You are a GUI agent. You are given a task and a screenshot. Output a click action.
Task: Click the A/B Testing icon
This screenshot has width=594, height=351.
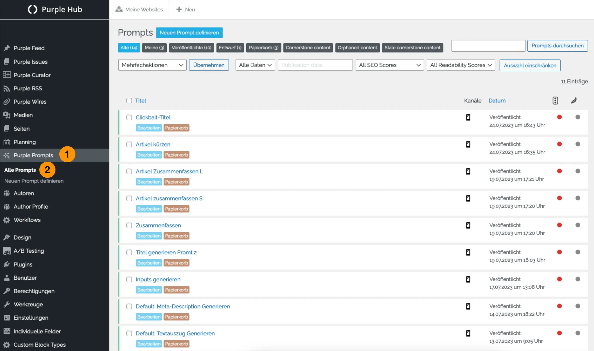tap(7, 251)
